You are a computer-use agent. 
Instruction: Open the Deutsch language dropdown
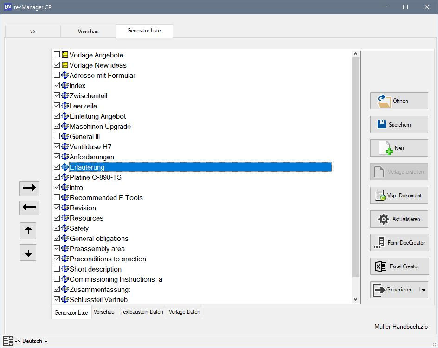click(x=45, y=341)
